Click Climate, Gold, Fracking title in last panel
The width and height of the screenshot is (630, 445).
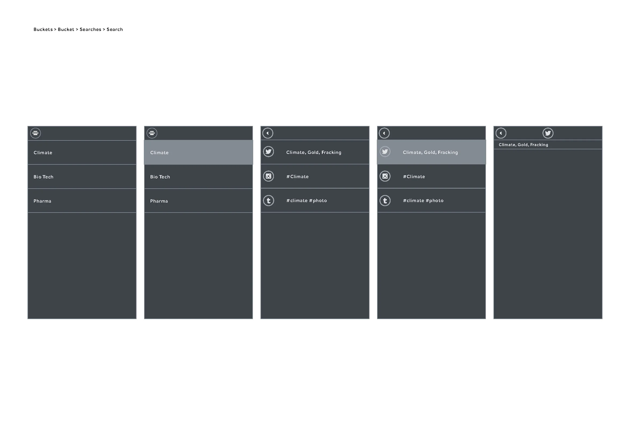click(x=523, y=145)
